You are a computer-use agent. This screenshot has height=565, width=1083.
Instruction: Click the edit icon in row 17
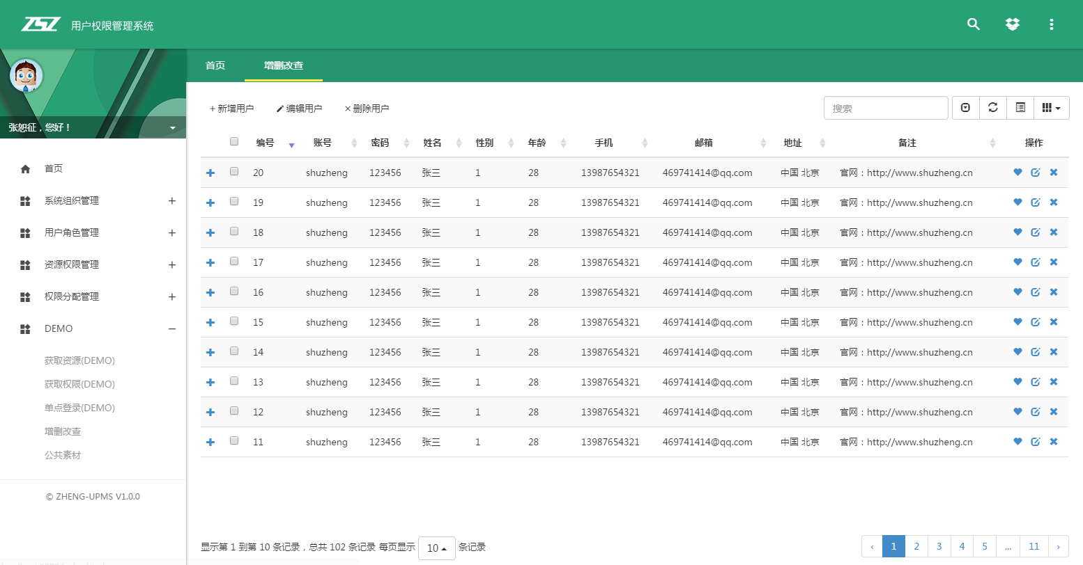[1036, 262]
